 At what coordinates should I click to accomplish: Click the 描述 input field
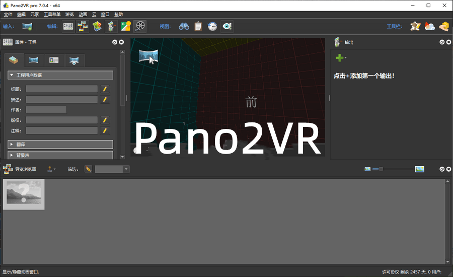click(x=62, y=99)
